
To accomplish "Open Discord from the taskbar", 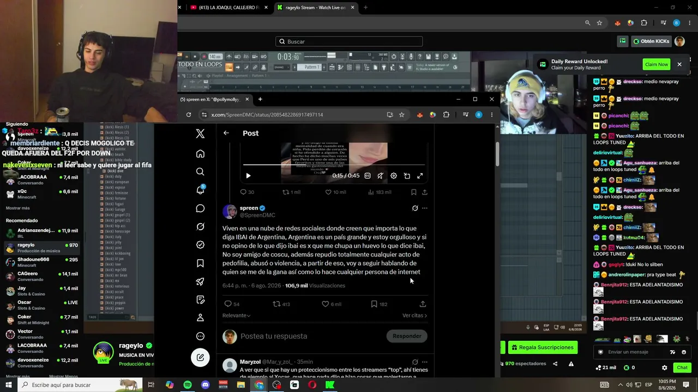I will [x=205, y=385].
